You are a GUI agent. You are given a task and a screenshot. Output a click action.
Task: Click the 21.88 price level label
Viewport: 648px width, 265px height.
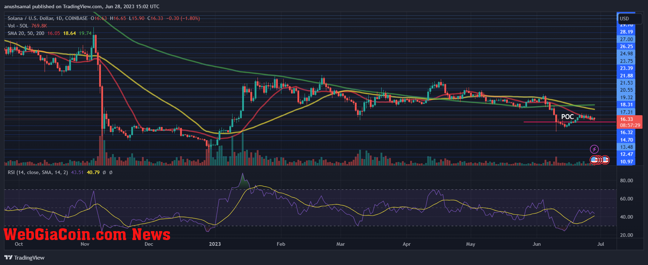[x=627, y=76]
